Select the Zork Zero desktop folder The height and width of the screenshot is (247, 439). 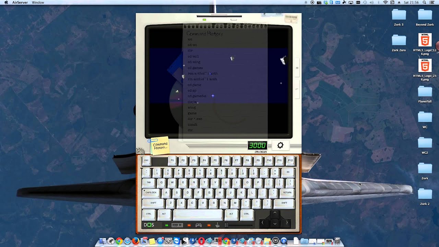pyautogui.click(x=399, y=43)
